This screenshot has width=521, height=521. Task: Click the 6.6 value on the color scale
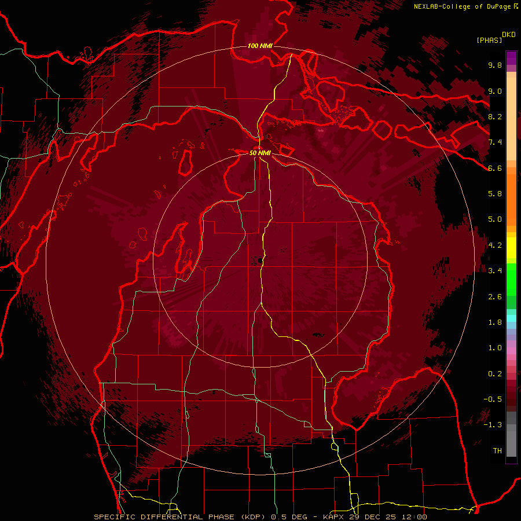(495, 168)
